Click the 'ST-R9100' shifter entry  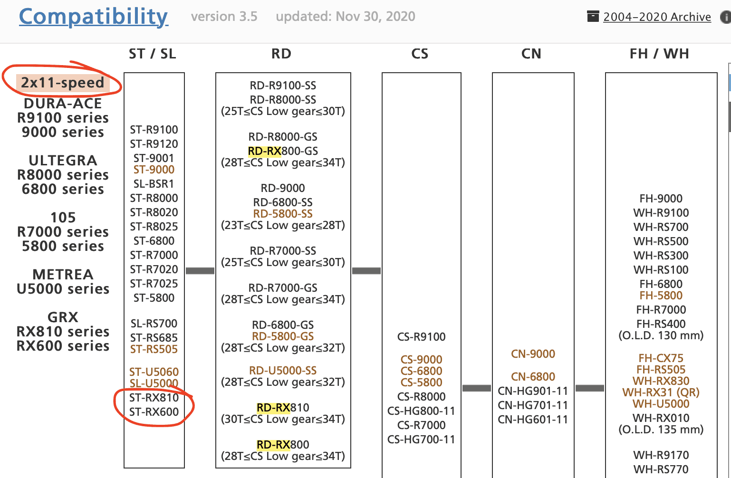[154, 130]
